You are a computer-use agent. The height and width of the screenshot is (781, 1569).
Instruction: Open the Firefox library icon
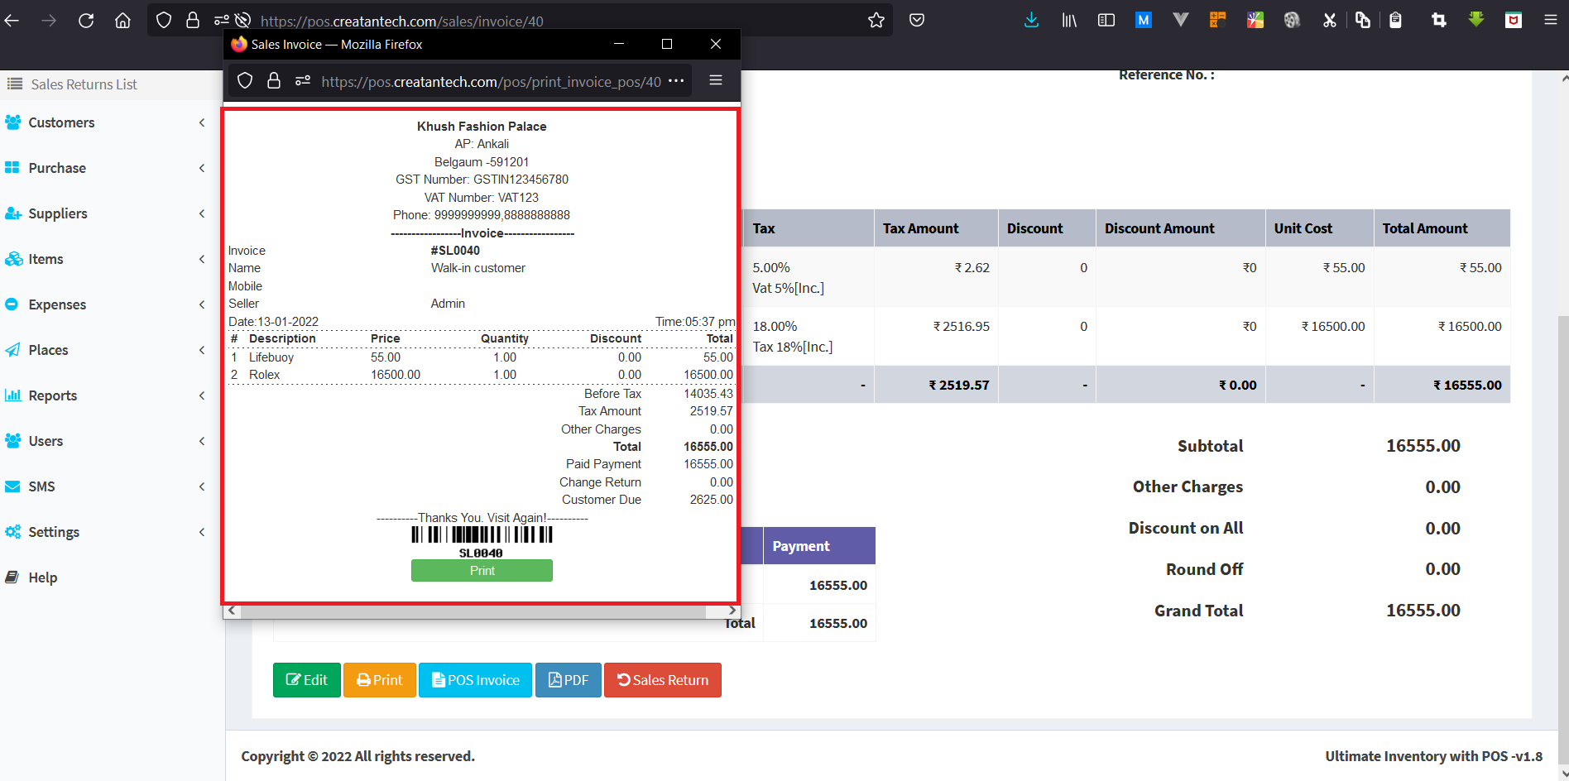(1069, 21)
